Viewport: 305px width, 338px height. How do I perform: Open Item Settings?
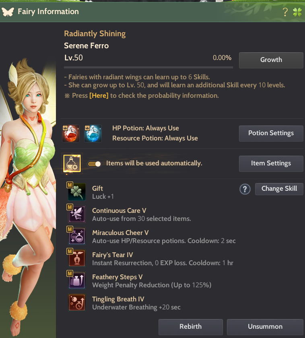(271, 164)
